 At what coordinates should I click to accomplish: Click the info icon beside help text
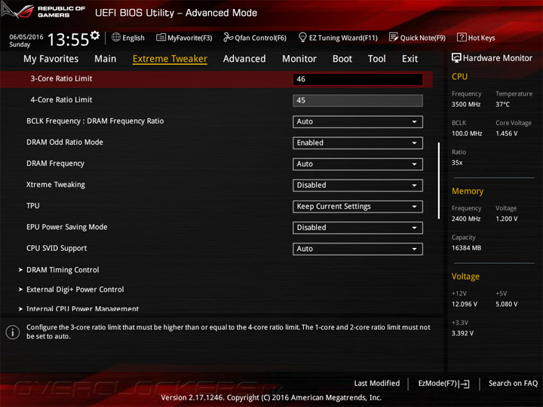click(13, 332)
